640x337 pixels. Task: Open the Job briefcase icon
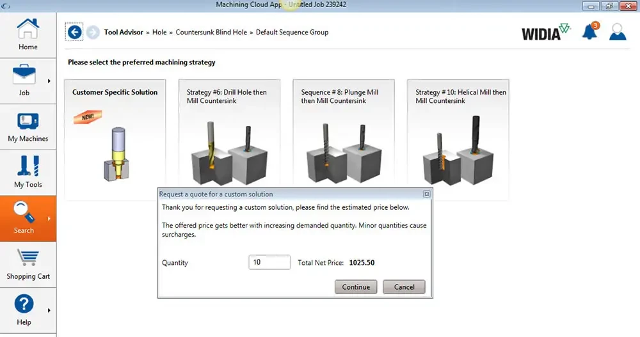pos(24,74)
